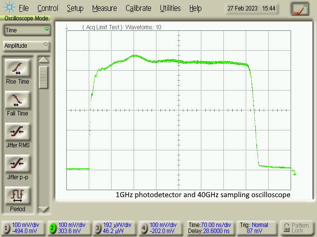Toggle channel 1 on or off
317x237 pixels.
6,228
